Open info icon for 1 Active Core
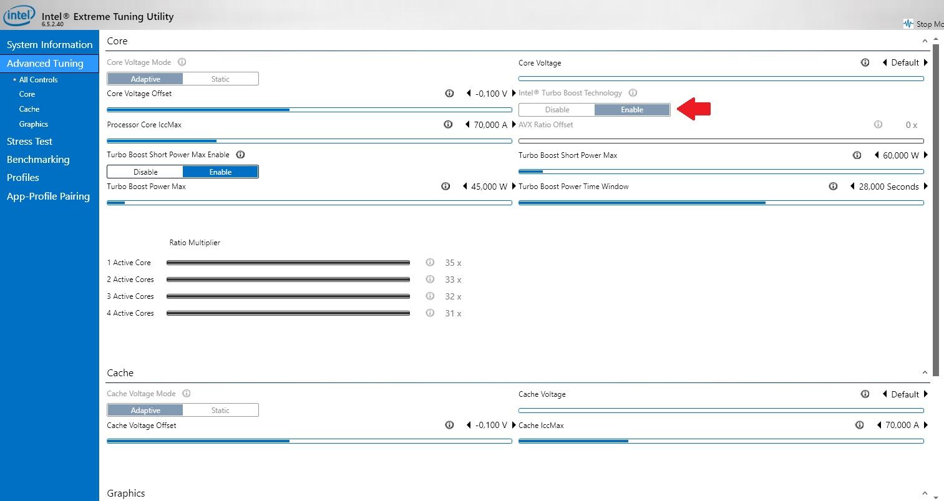 (x=430, y=263)
